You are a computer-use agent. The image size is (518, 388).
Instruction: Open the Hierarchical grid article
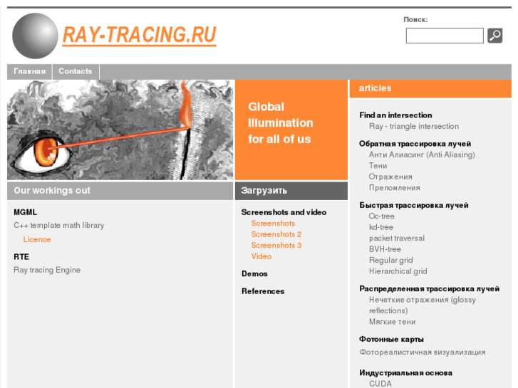tap(398, 271)
